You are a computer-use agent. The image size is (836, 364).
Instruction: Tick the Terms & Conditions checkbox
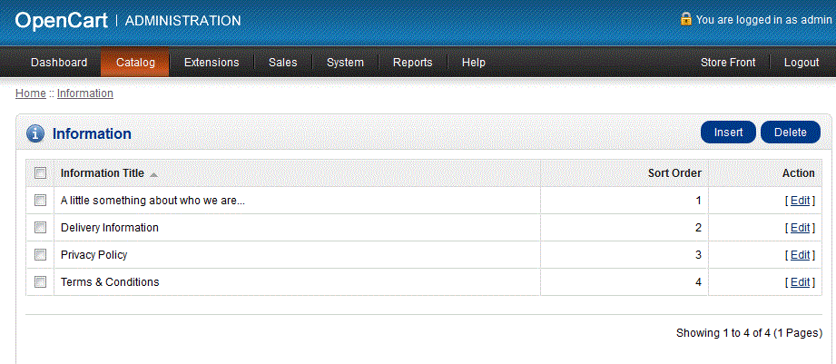click(x=40, y=282)
